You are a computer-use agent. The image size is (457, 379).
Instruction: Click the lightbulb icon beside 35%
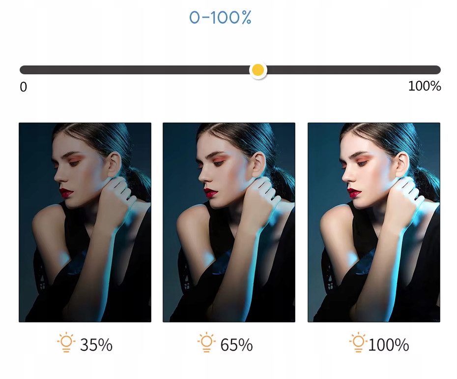pos(66,342)
